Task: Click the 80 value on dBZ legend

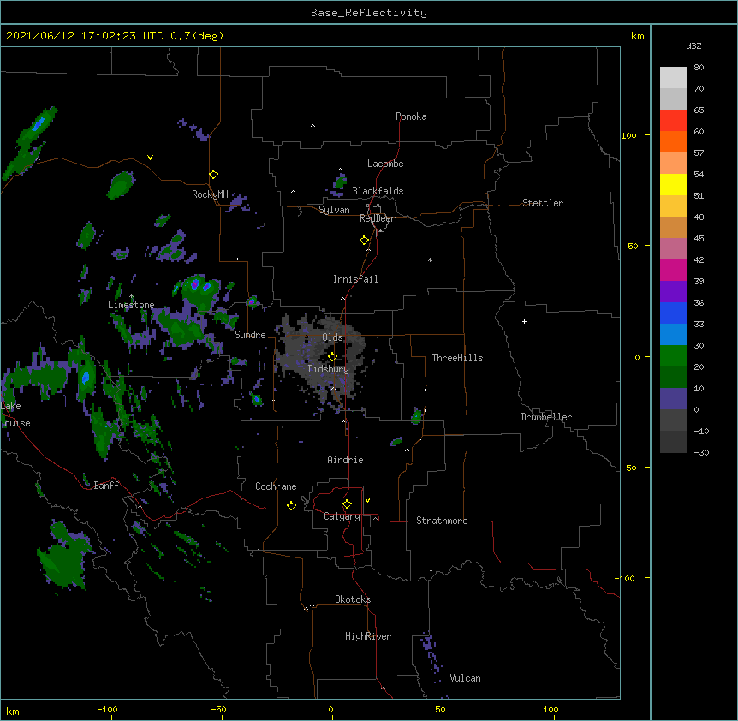Action: tap(699, 67)
